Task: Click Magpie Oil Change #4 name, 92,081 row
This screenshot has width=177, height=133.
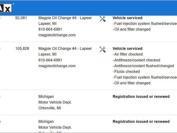Action: (x=65, y=18)
